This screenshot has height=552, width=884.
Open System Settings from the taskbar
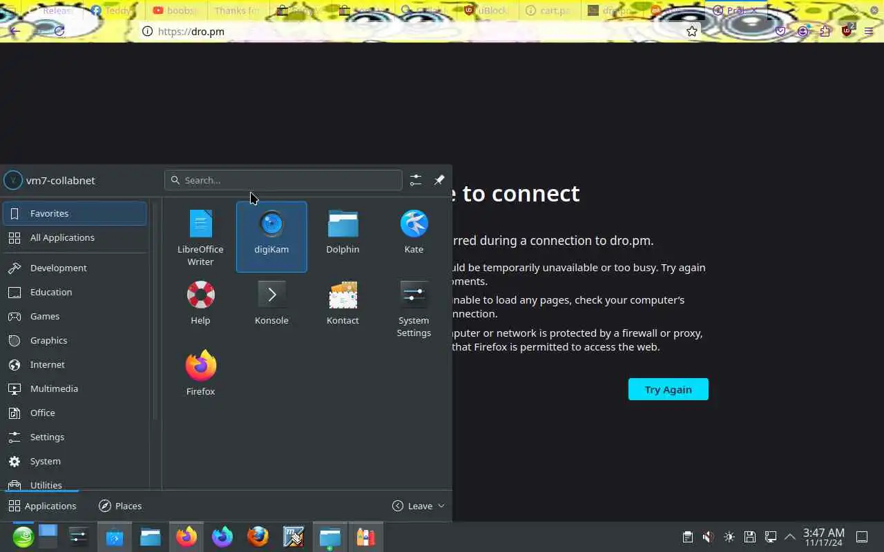click(x=79, y=537)
